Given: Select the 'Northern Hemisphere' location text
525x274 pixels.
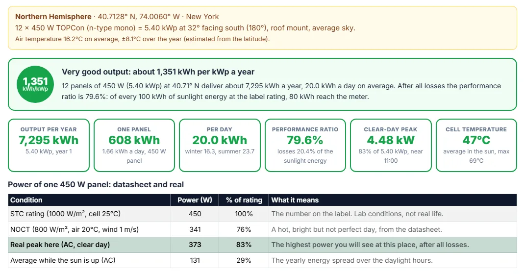Looking at the screenshot, I should click(x=53, y=16).
